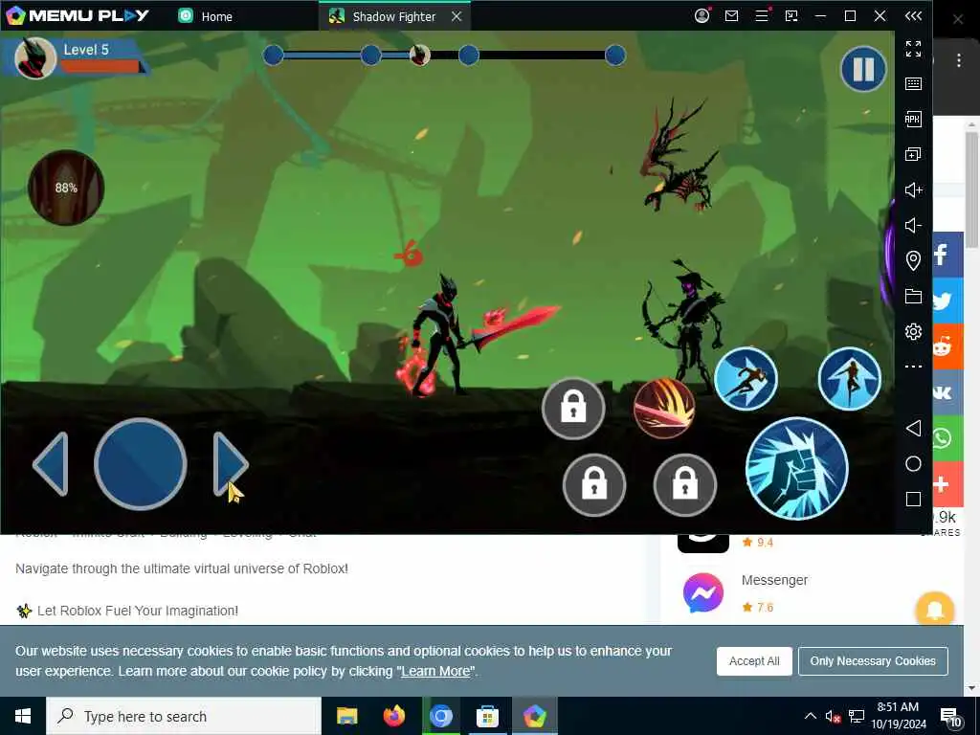This screenshot has width=980, height=735.
Task: Open the GPS location icon
Action: point(913,260)
